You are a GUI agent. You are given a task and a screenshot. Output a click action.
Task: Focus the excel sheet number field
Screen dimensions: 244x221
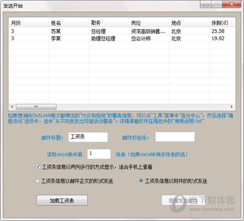point(99,154)
